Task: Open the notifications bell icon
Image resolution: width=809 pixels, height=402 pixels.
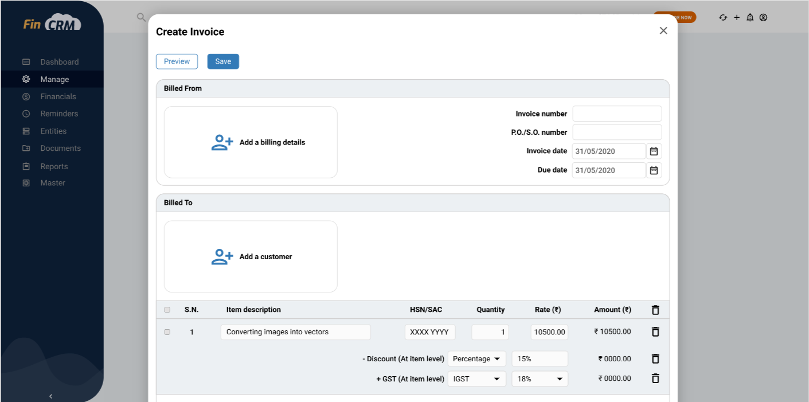Action: [x=749, y=17]
